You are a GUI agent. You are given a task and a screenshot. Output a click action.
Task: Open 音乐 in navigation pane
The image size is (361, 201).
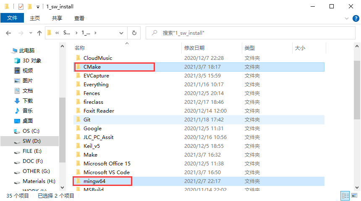coord(28,111)
